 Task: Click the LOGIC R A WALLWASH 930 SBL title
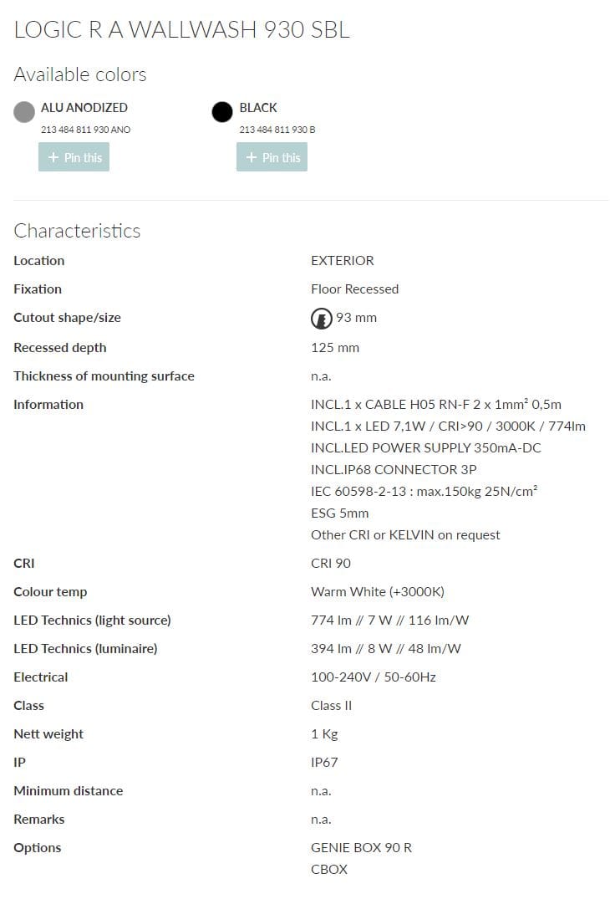[181, 30]
